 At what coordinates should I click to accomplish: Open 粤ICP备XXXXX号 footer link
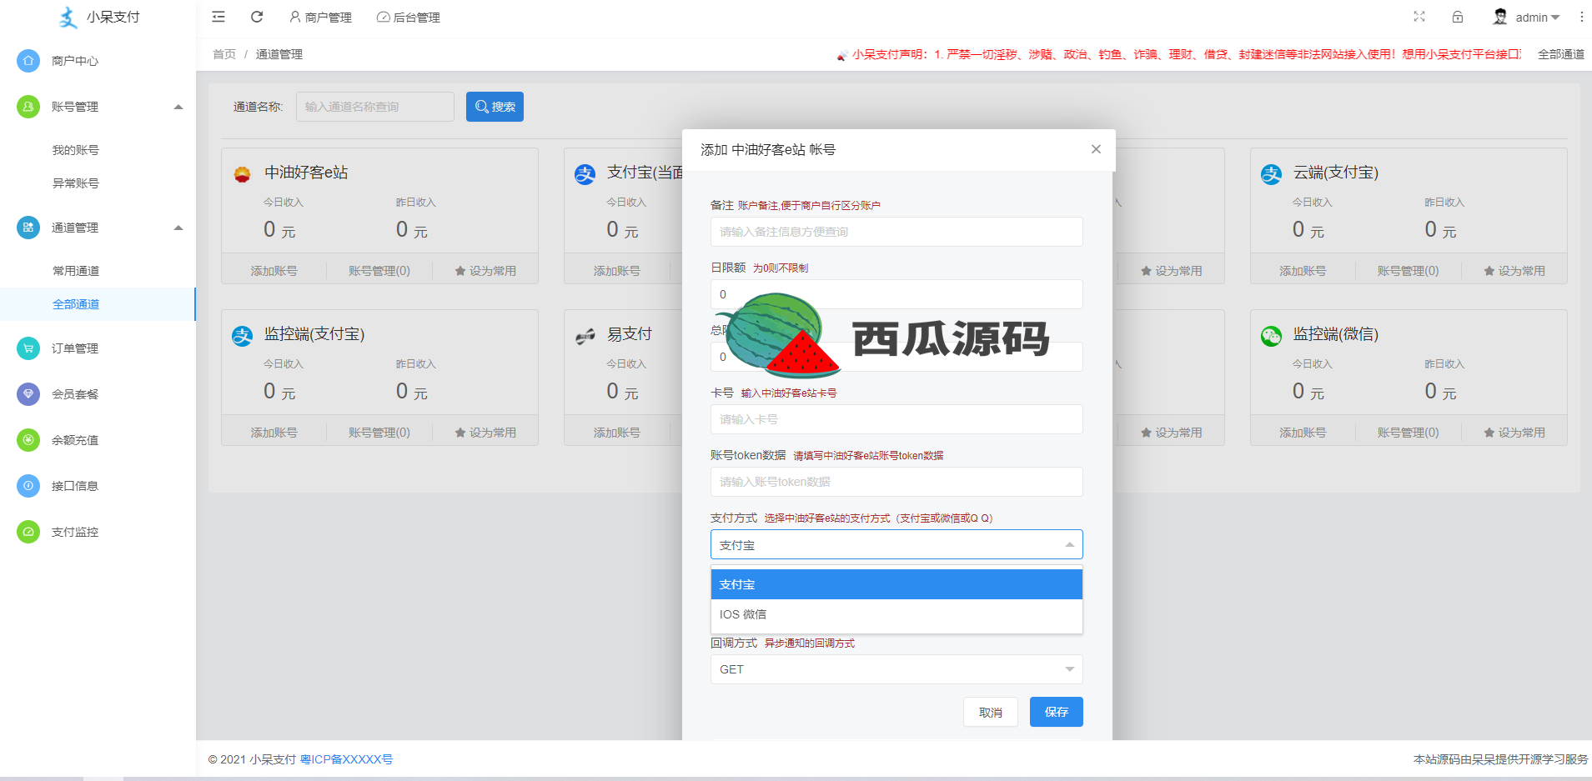point(347,759)
